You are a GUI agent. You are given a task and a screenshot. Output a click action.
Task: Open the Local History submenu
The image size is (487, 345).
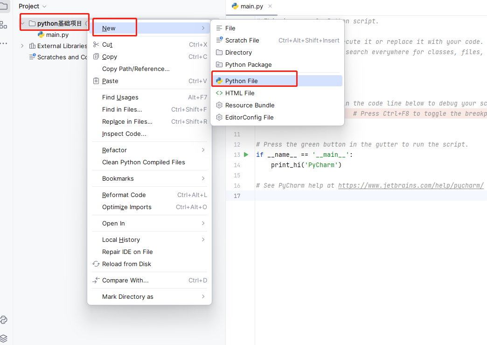pyautogui.click(x=149, y=239)
